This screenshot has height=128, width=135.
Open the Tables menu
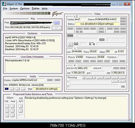click(36, 9)
